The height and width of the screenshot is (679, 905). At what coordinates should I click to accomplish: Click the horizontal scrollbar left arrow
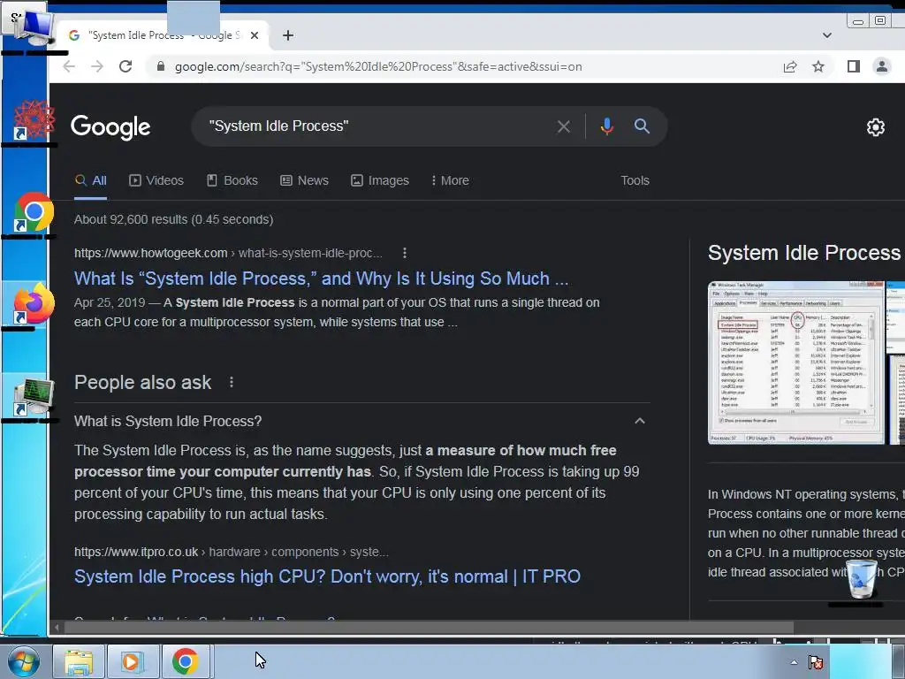(57, 627)
